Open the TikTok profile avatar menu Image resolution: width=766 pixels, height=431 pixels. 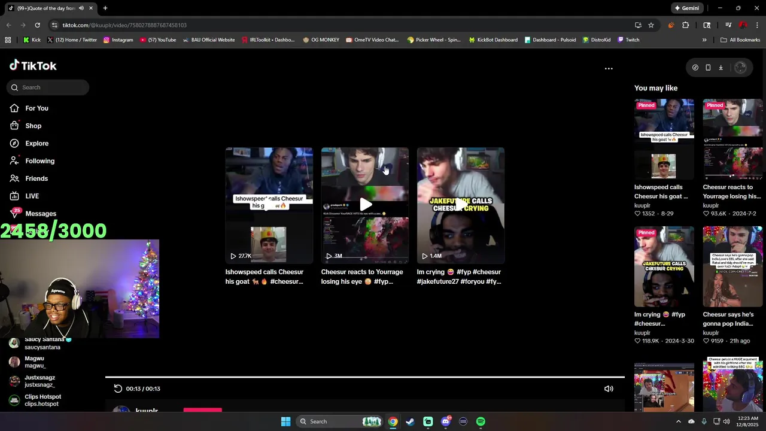740,68
